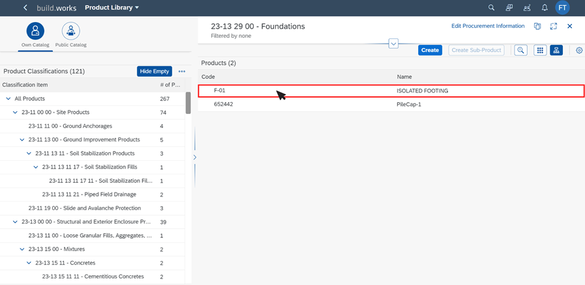Click the Create button
Image resolution: width=585 pixels, height=285 pixels.
(x=430, y=50)
